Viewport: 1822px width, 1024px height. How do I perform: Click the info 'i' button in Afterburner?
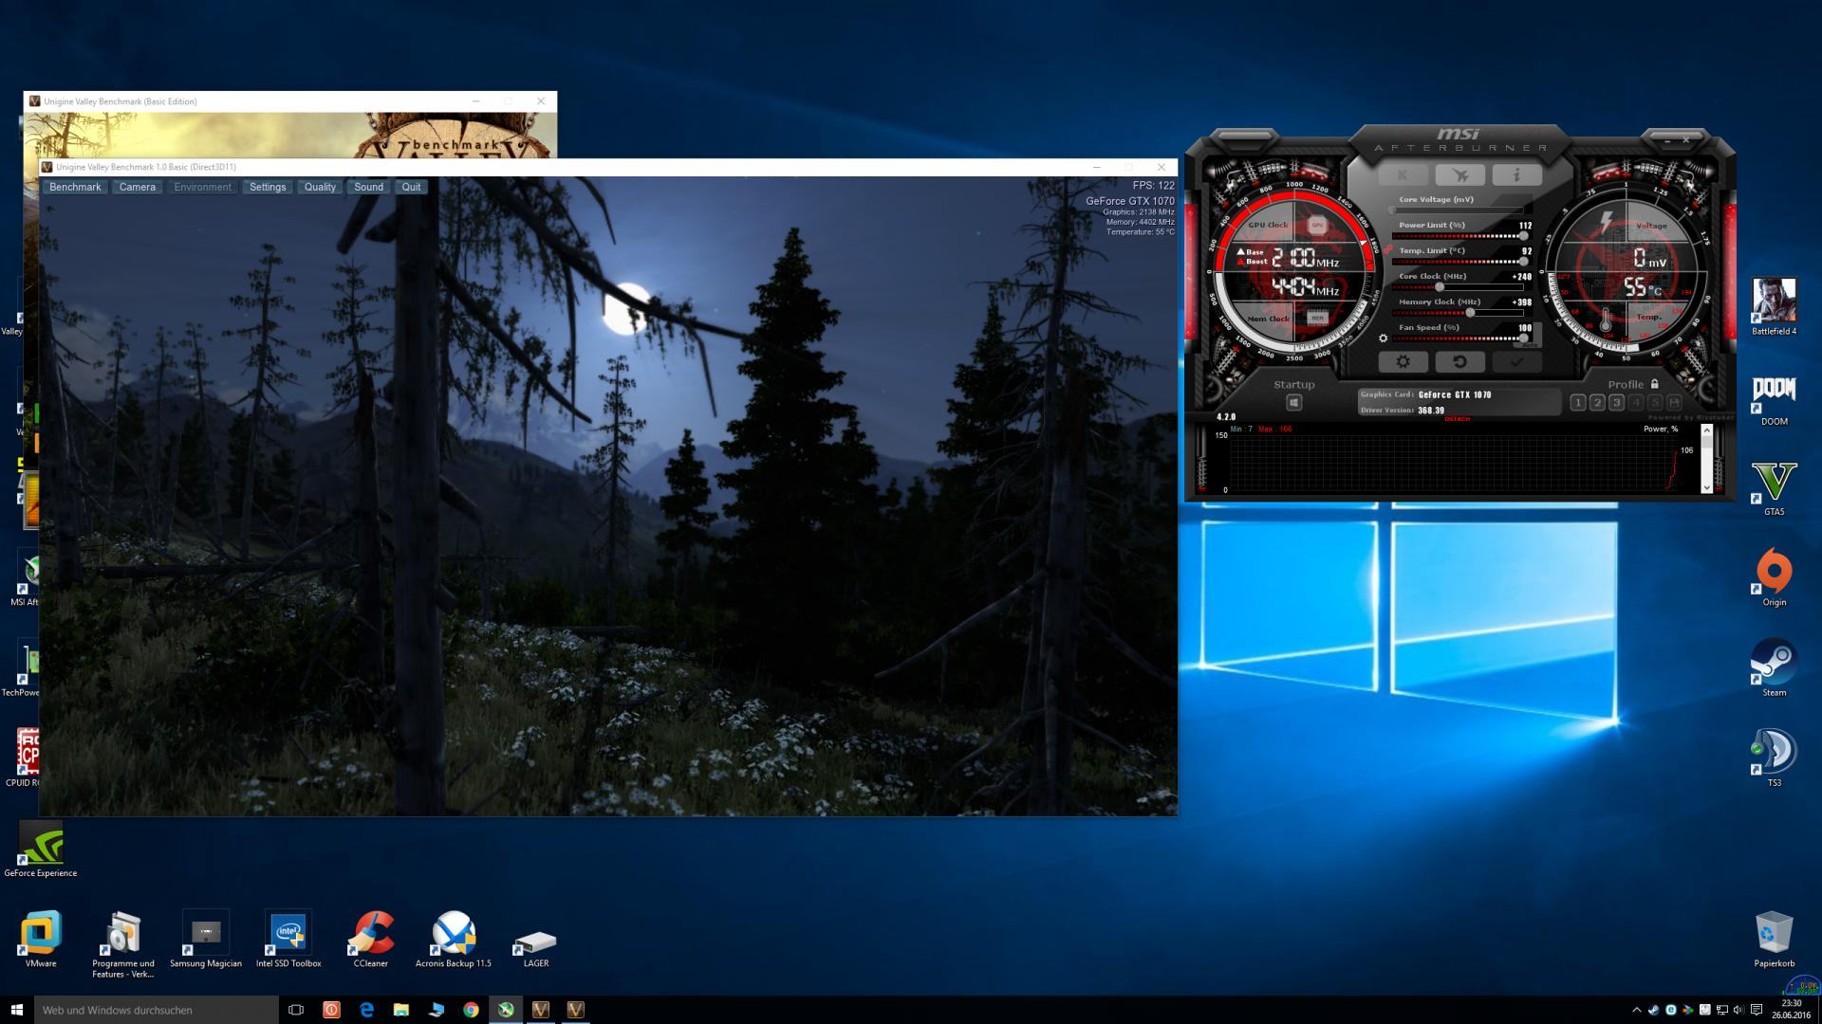point(1516,175)
